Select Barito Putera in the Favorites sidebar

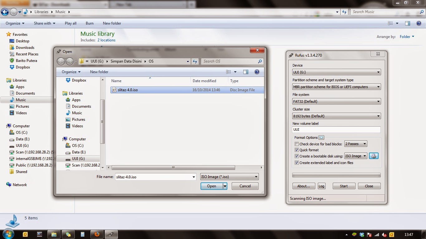[x=27, y=61]
